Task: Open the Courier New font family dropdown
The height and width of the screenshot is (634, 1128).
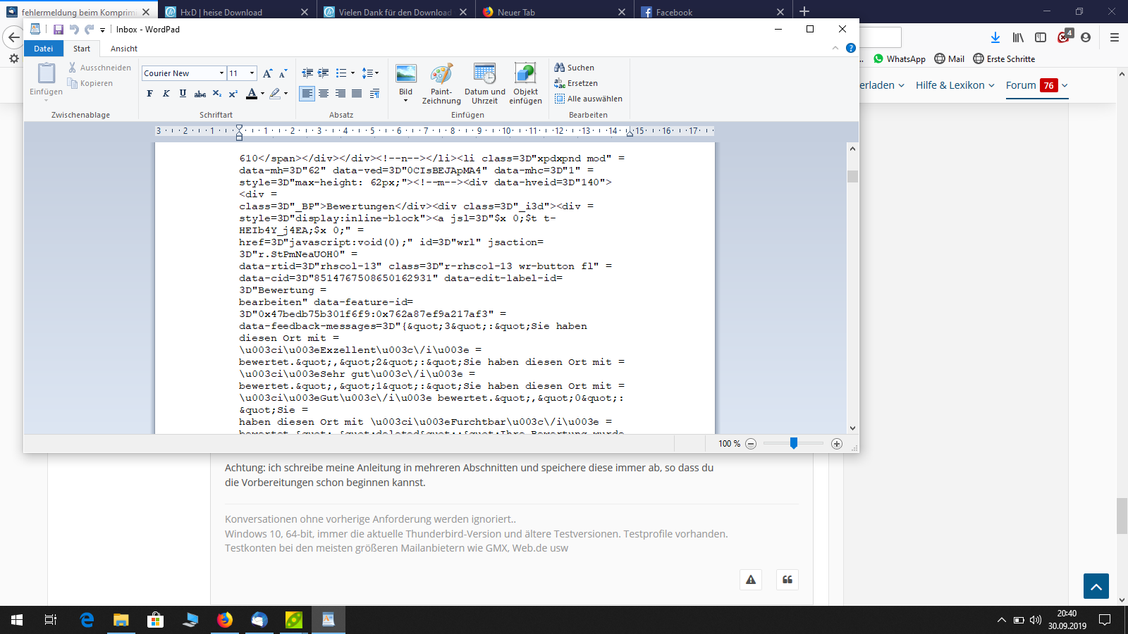Action: [x=221, y=73]
